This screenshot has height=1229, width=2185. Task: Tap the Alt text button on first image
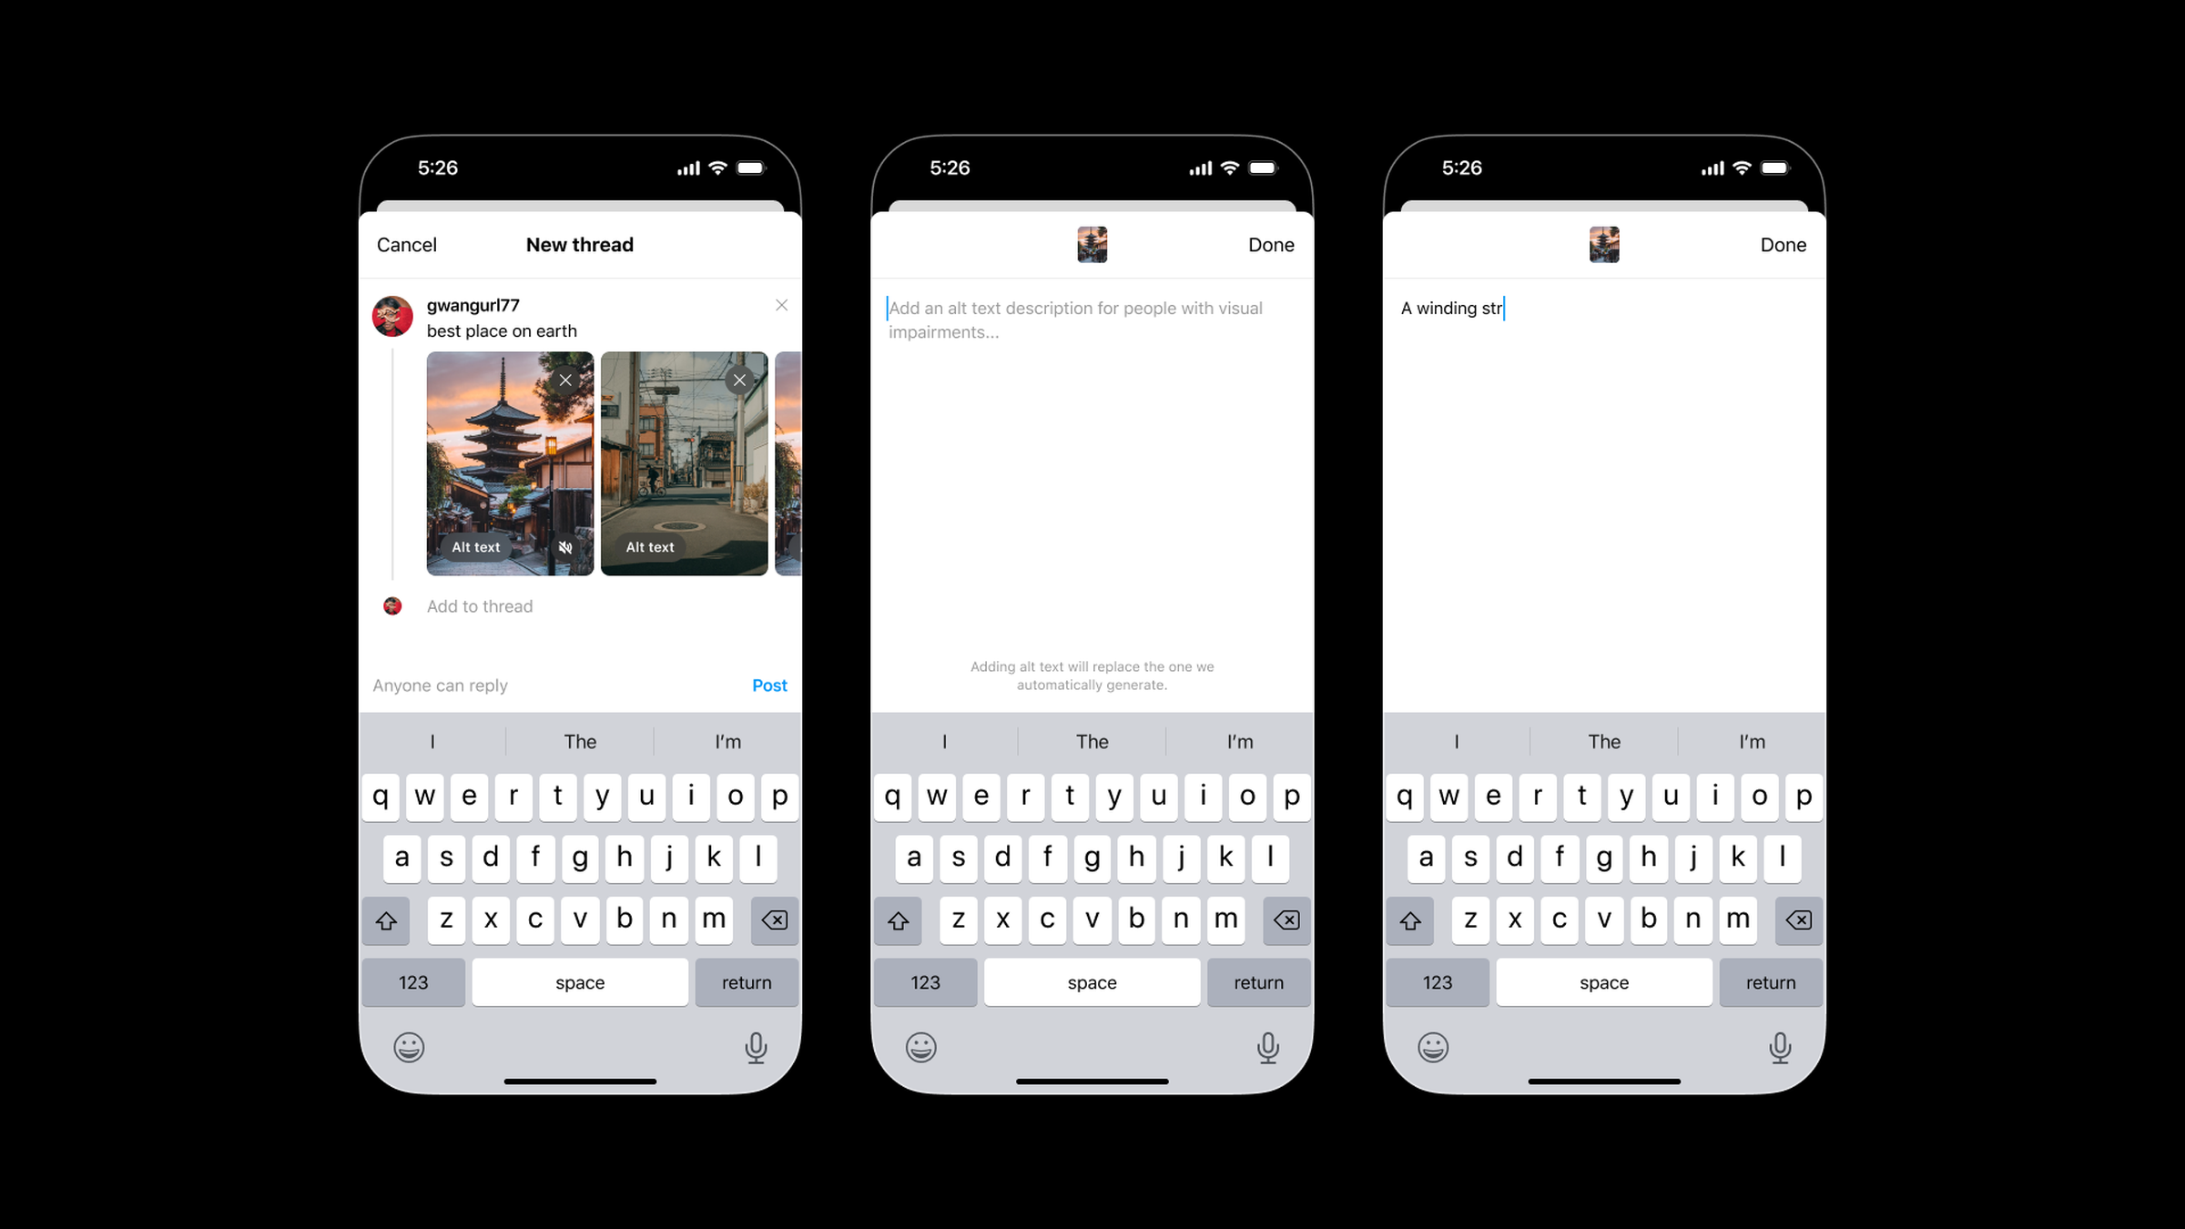tap(476, 546)
